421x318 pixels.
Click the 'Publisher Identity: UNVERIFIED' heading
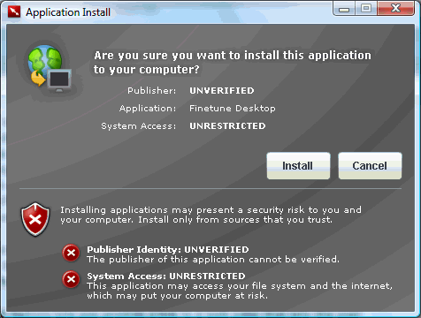(168, 249)
